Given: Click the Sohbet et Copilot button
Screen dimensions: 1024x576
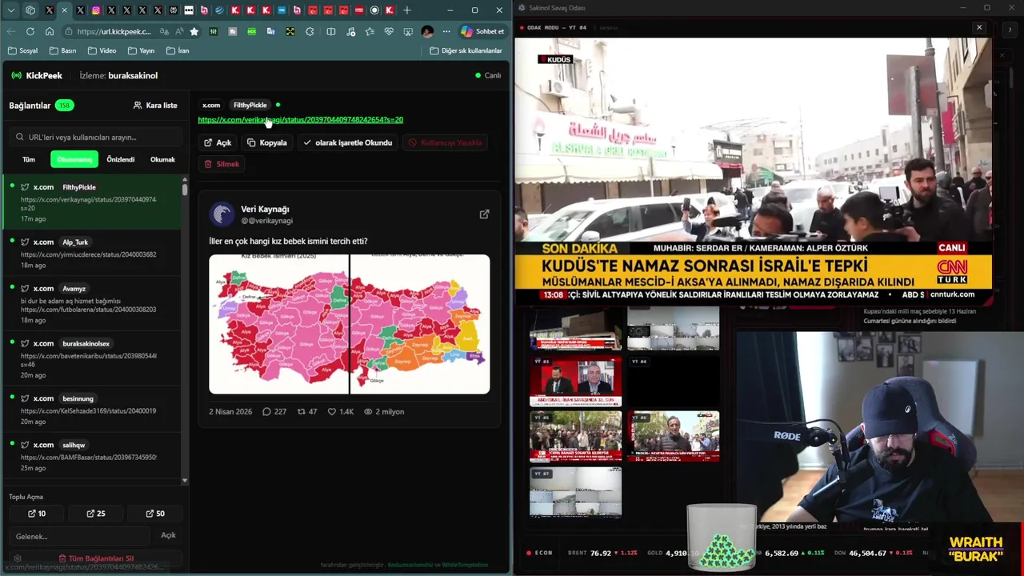Looking at the screenshot, I should click(x=482, y=31).
